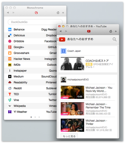Screen dimensions: 125x143
Task: Click the Behance icon in the list
Action: [10, 29]
